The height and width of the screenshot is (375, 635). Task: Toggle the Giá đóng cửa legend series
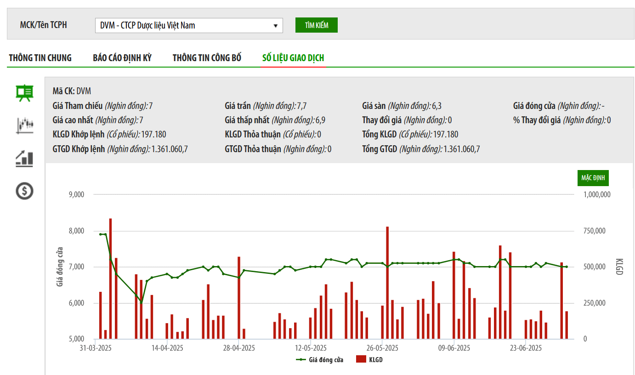(320, 360)
